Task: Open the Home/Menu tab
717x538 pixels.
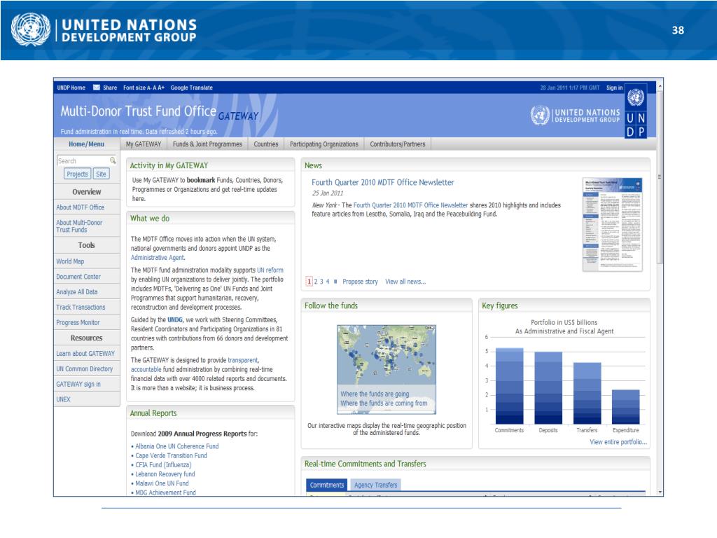Action: pyautogui.click(x=86, y=144)
